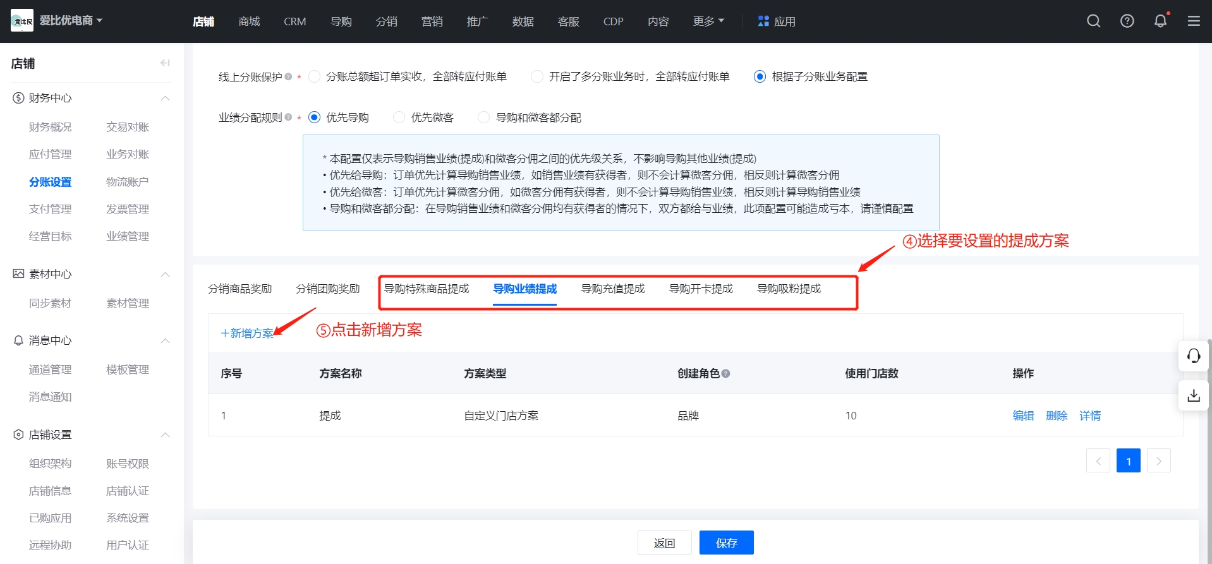Show the 创建角色 column help icon
This screenshot has height=564, width=1212.
coord(725,373)
